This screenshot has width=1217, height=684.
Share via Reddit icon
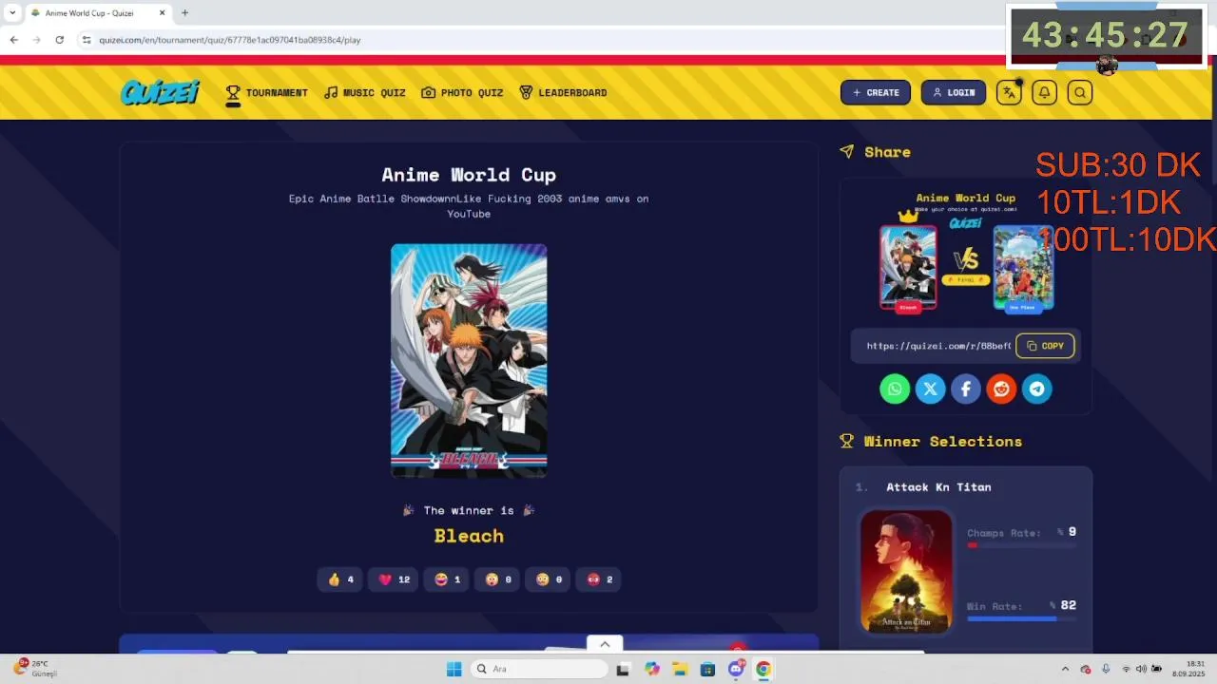click(x=1001, y=389)
